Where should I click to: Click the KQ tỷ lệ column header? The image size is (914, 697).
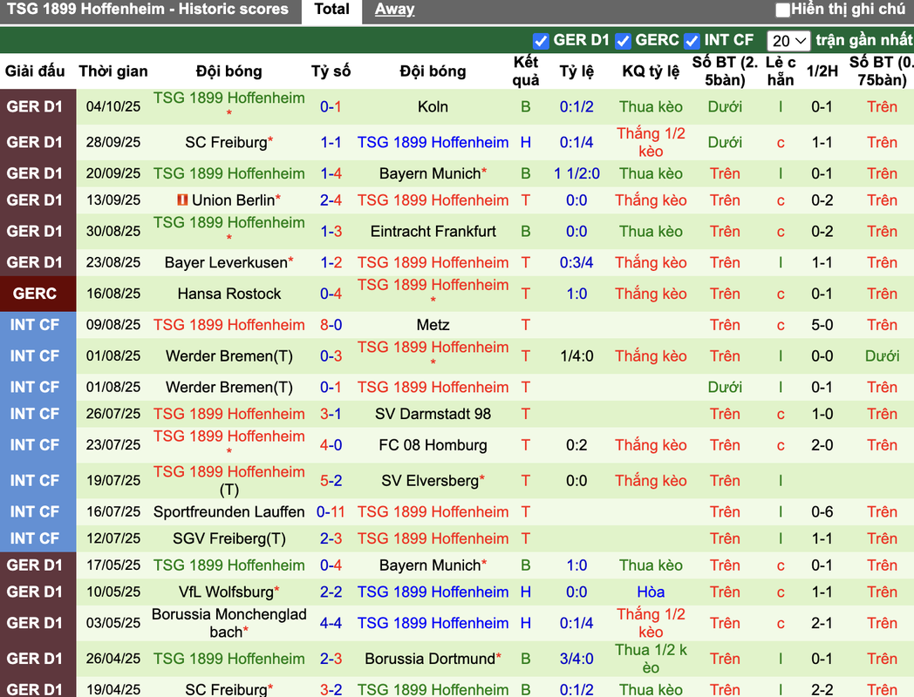click(x=651, y=71)
